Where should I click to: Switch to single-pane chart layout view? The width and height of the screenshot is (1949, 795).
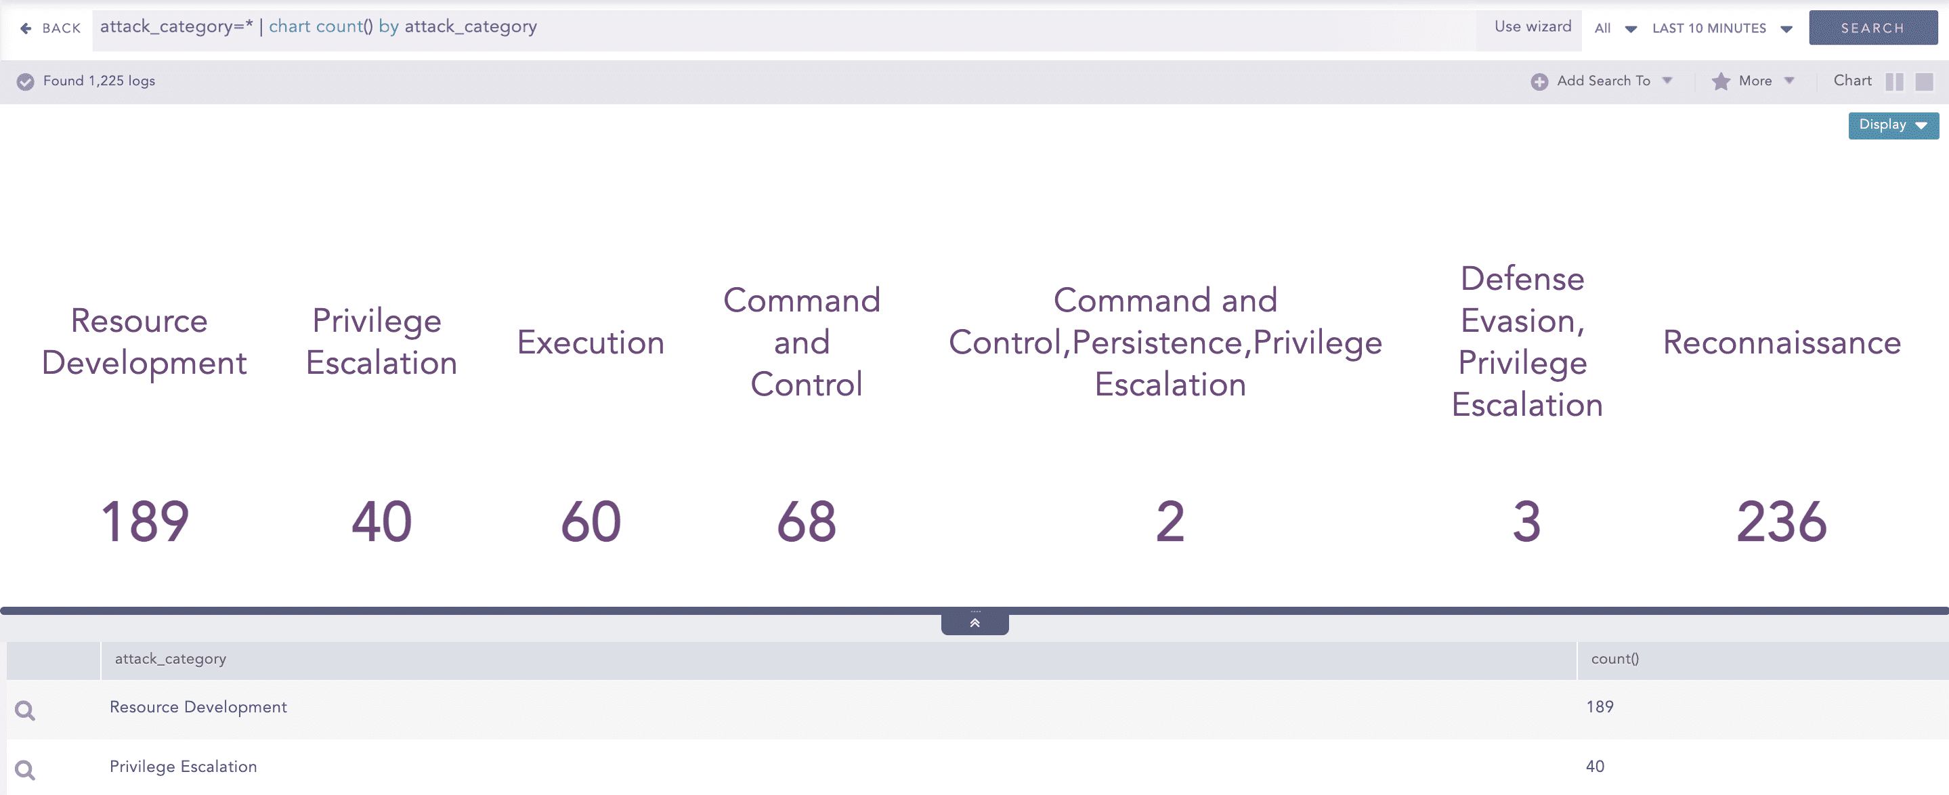[x=1924, y=82]
